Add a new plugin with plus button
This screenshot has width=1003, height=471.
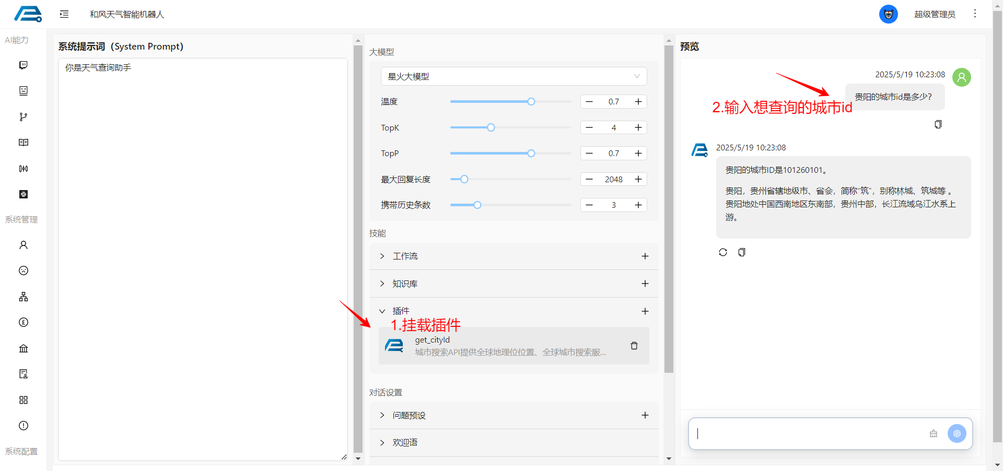pos(645,311)
